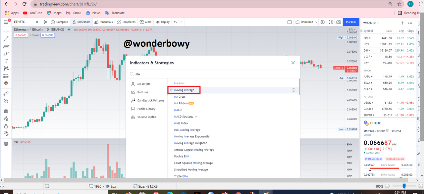
Task: Toggle Hide All Drawings eye icon
Action: (x=6, y=133)
